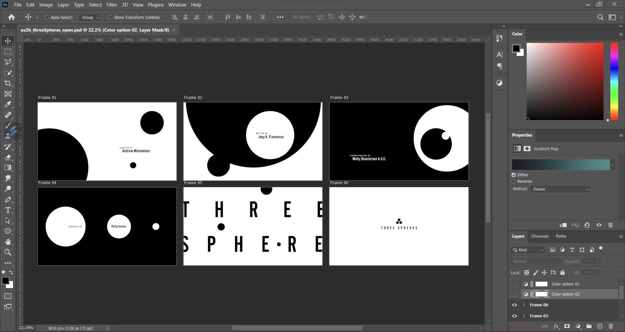Open the layer filter Kind dropdown

coord(528,250)
